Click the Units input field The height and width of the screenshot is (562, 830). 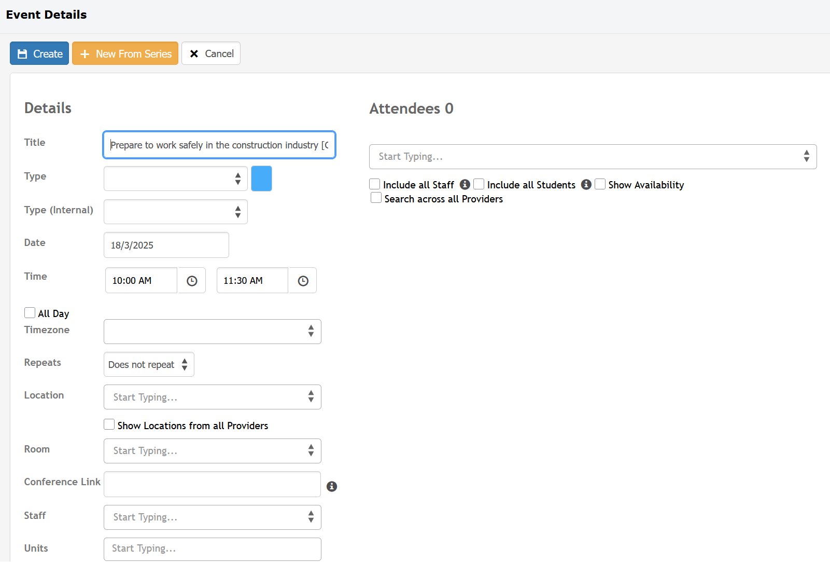[213, 549]
